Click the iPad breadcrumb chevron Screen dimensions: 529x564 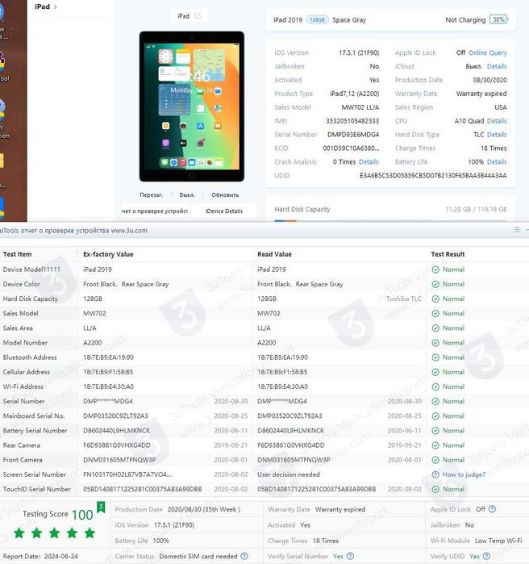(56, 6)
